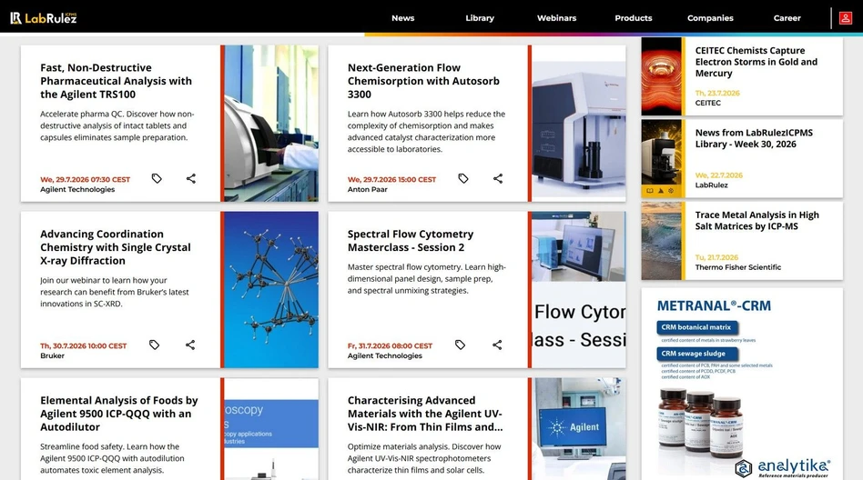Open the Products menu
The height and width of the screenshot is (480, 863).
point(634,18)
